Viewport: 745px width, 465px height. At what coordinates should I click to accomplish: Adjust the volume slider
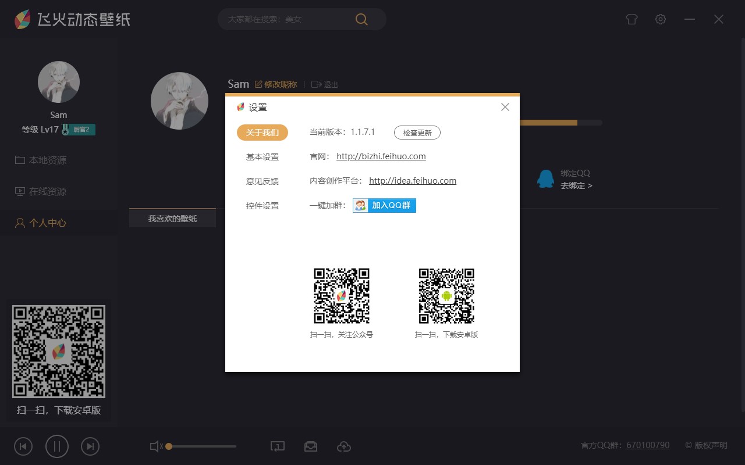point(201,446)
